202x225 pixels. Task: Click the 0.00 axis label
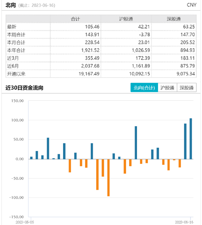(19, 159)
